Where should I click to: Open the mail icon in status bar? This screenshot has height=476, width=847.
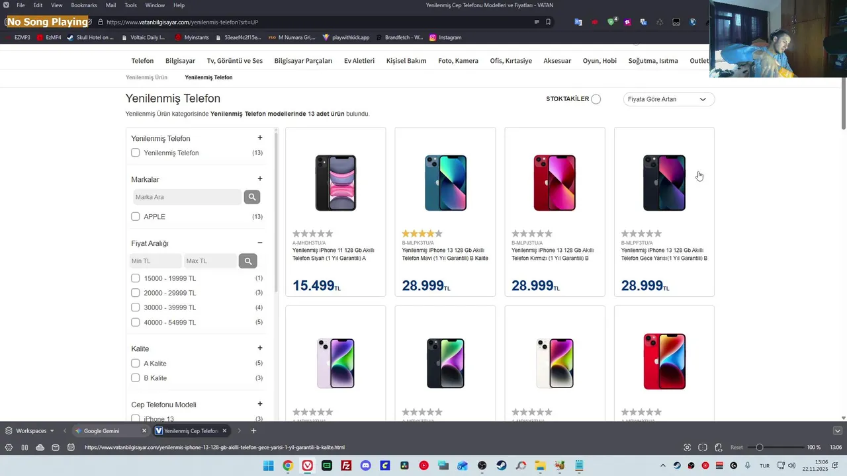(x=55, y=448)
